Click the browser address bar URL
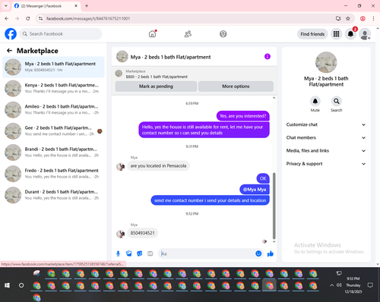Screen dimensions: 380x302 (88, 18)
